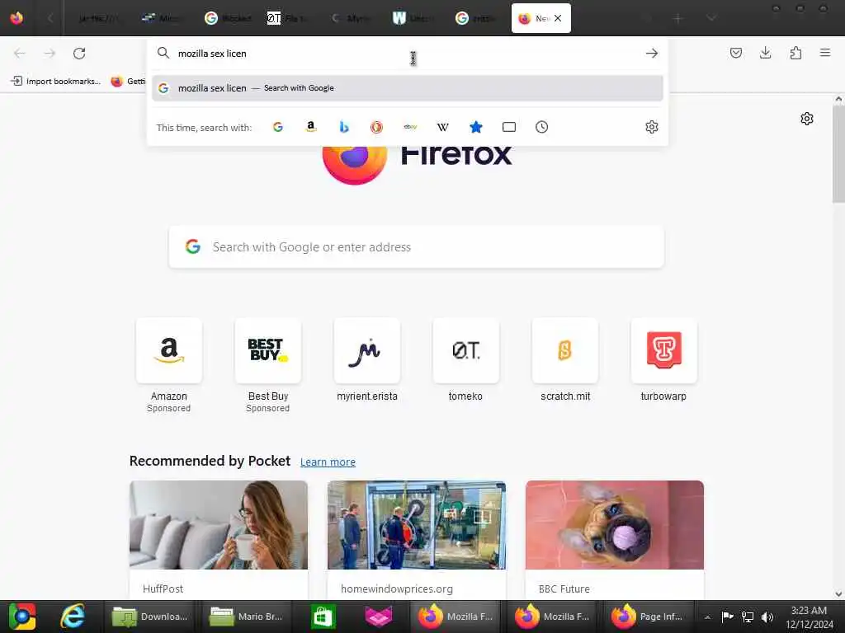Go back using the back arrow
The height and width of the screenshot is (633, 845).
pos(20,54)
